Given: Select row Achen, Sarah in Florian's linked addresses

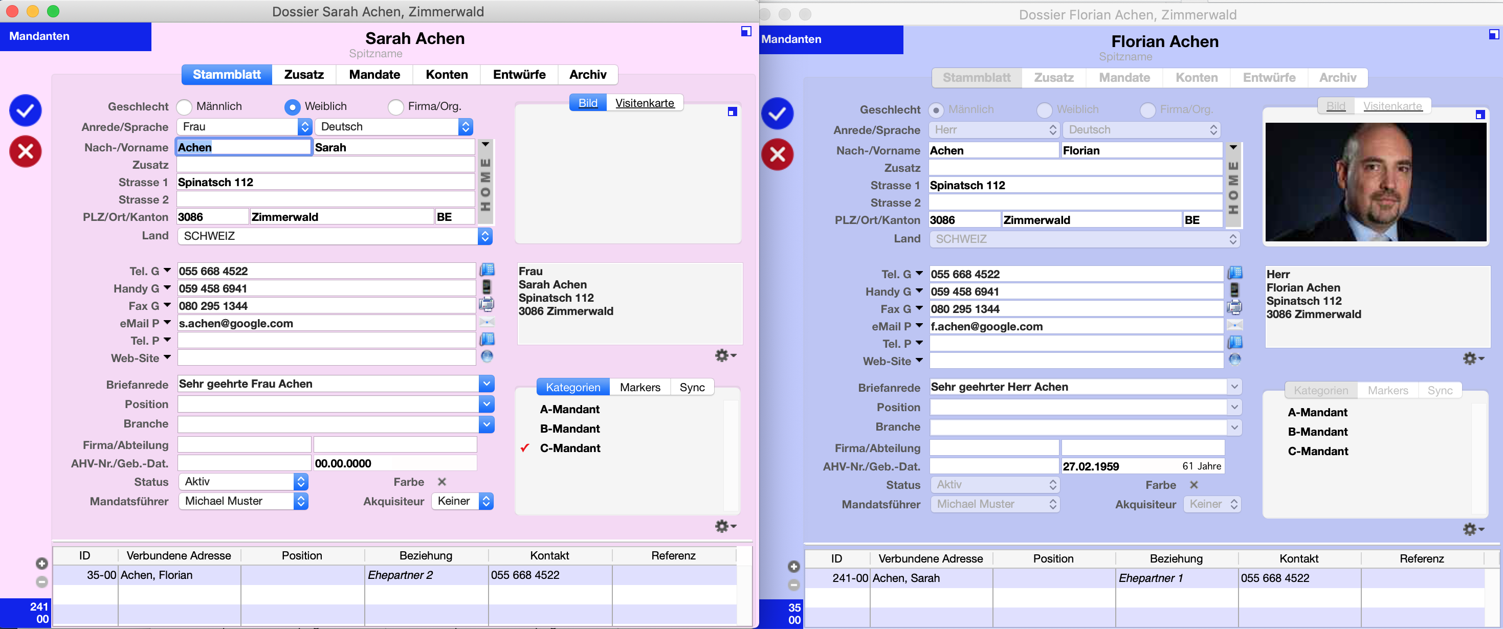Looking at the screenshot, I should coord(1144,578).
